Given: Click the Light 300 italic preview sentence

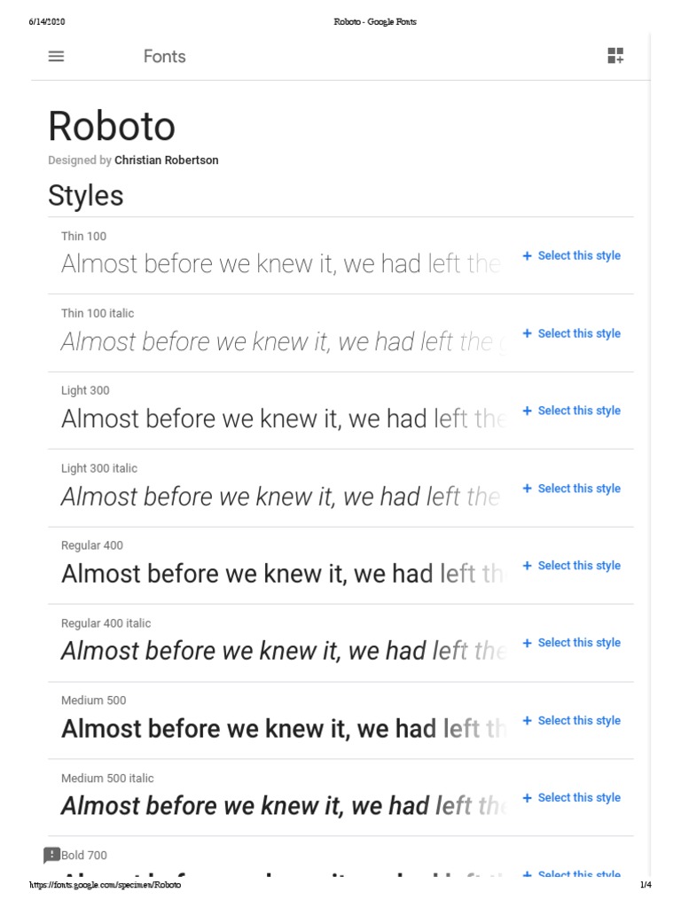Looking at the screenshot, I should (x=280, y=497).
